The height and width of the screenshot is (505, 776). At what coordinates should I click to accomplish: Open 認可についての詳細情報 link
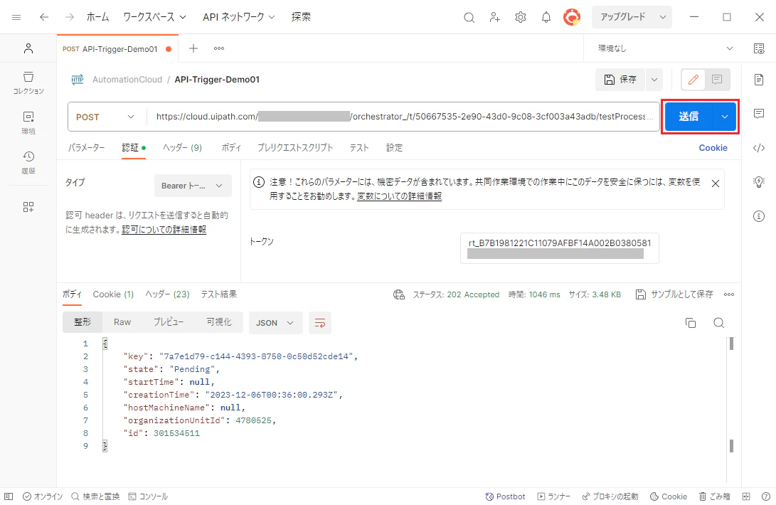[x=164, y=230]
